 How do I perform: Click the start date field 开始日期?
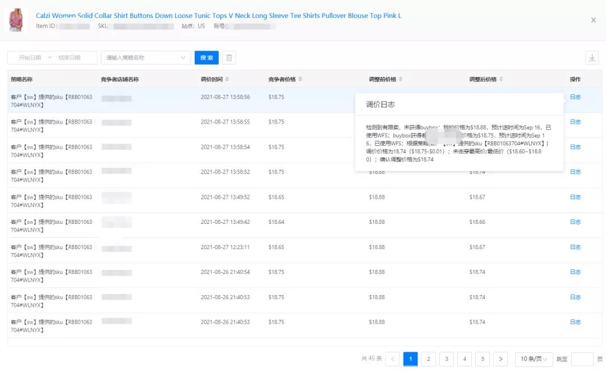pyautogui.click(x=30, y=58)
